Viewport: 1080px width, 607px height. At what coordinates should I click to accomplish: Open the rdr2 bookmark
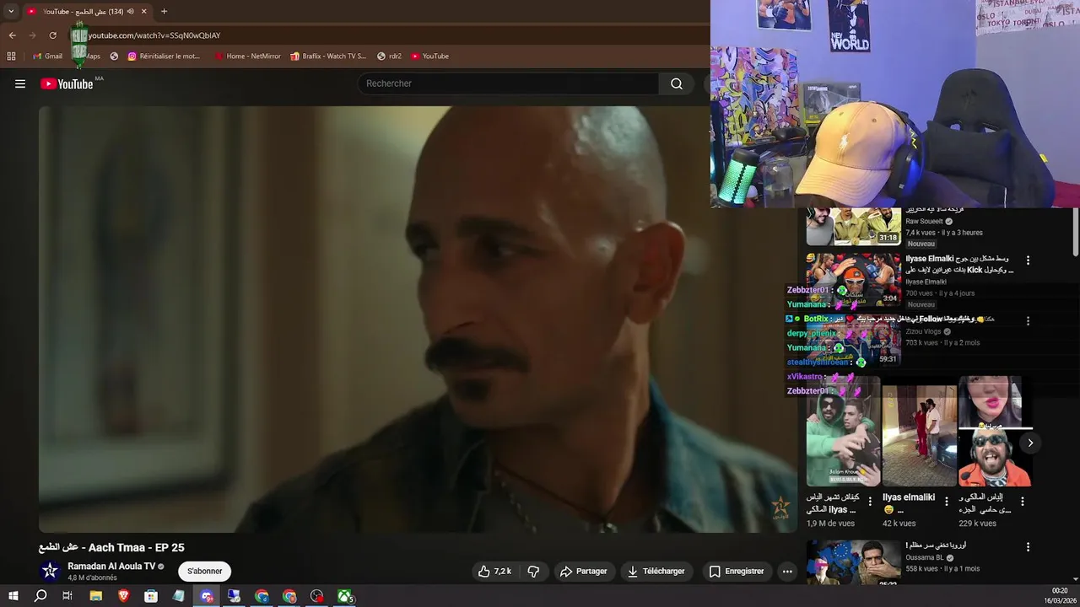(x=388, y=56)
